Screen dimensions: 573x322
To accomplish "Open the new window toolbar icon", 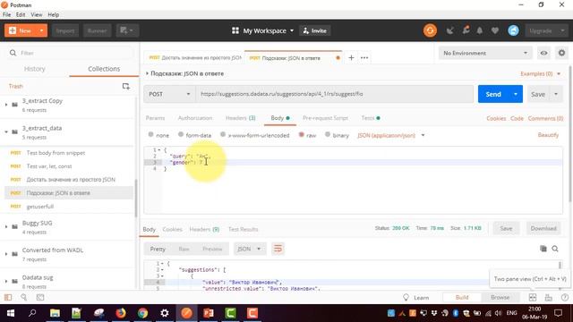I will pyautogui.click(x=127, y=30).
